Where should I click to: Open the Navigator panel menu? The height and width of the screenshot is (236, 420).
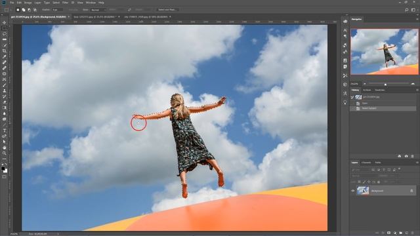[417, 19]
